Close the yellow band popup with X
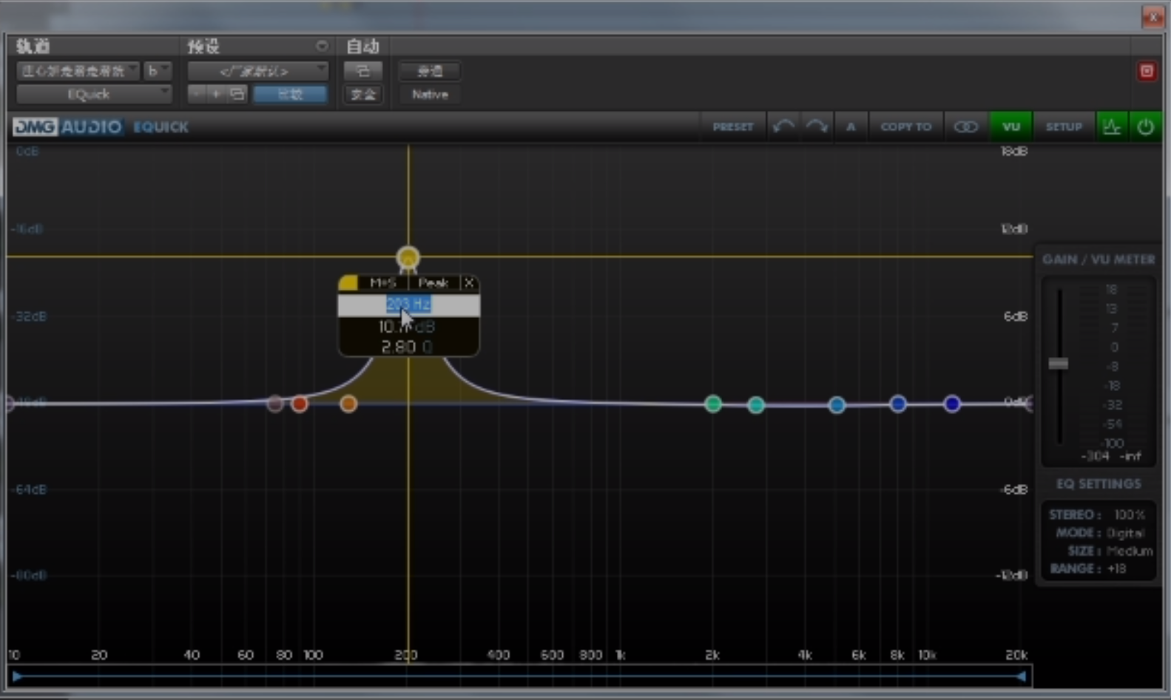The image size is (1171, 700). coord(469,283)
